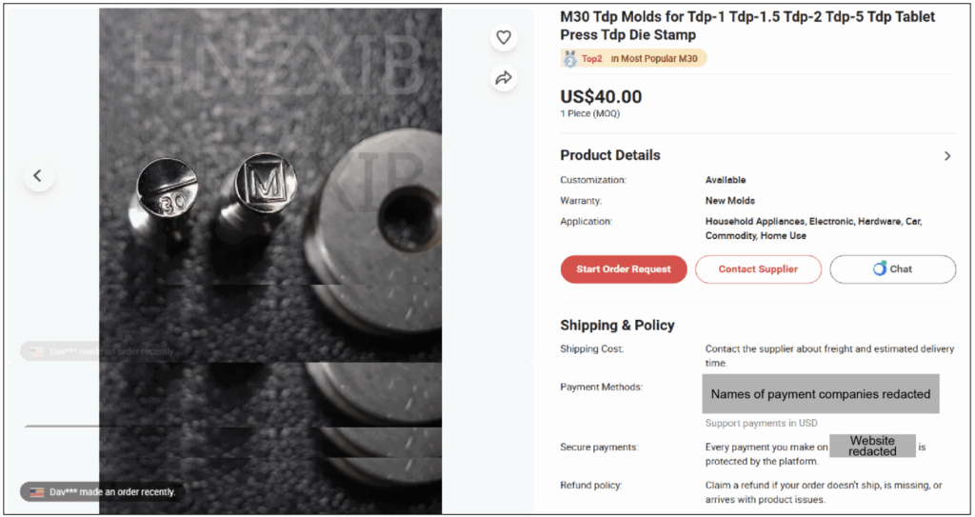Expand Product Details with the chevron arrow

pyautogui.click(x=947, y=156)
